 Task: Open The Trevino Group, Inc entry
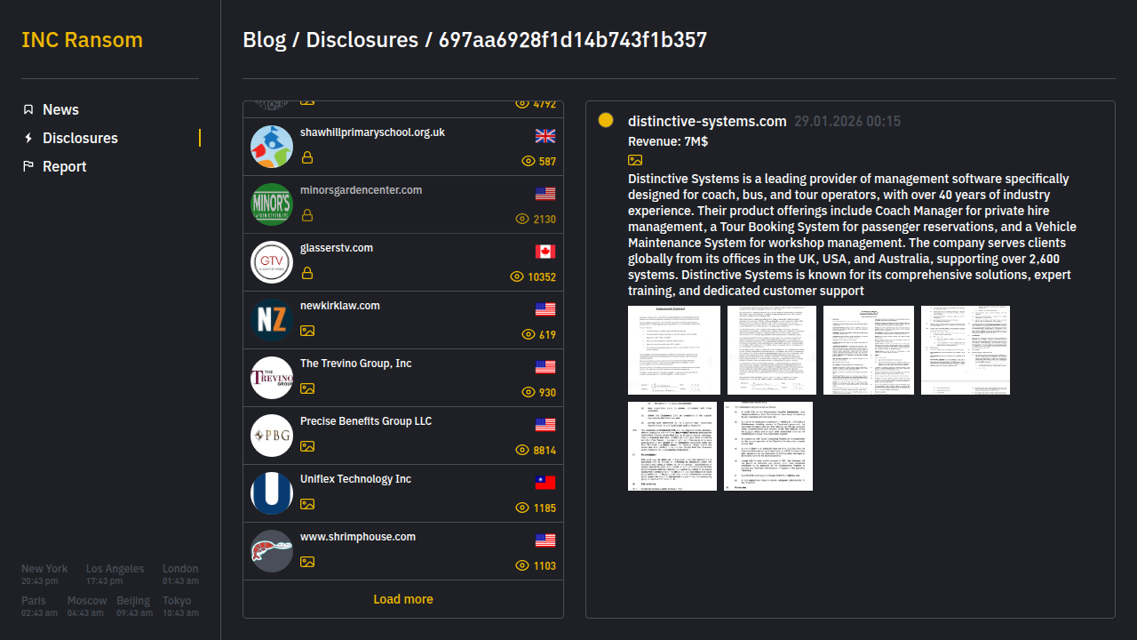tap(355, 364)
